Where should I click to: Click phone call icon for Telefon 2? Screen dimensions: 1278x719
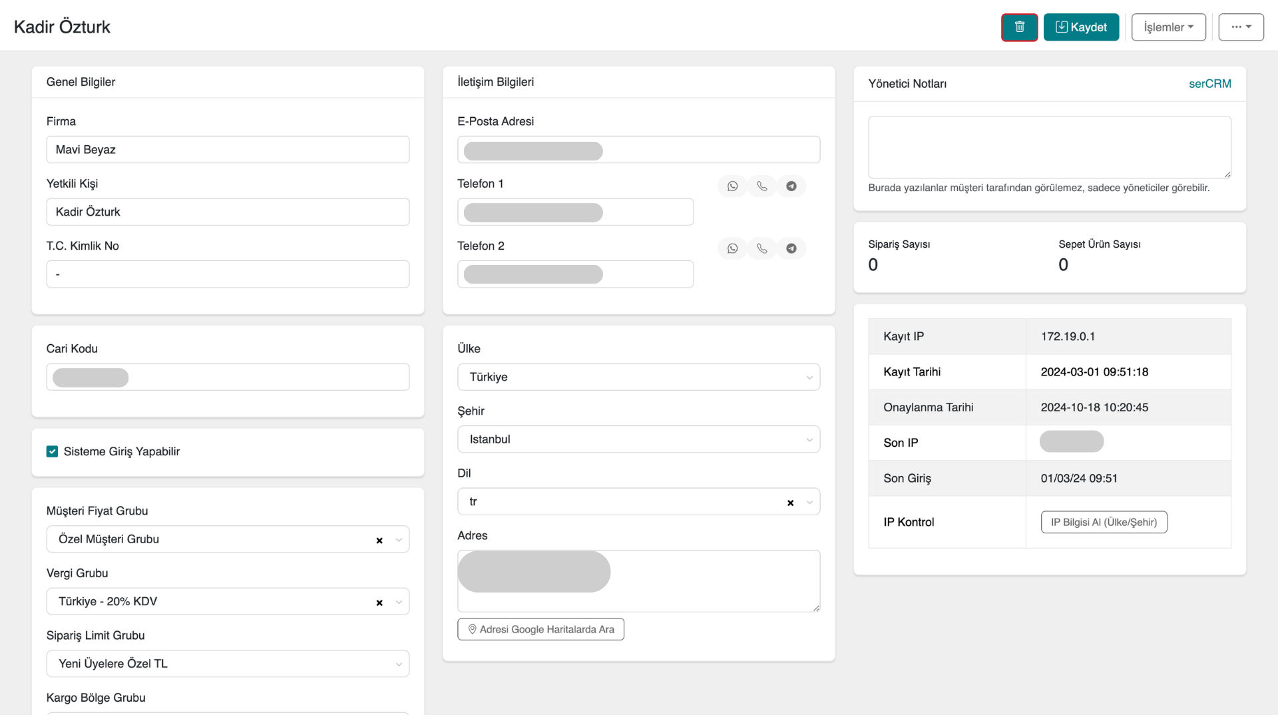(x=761, y=248)
